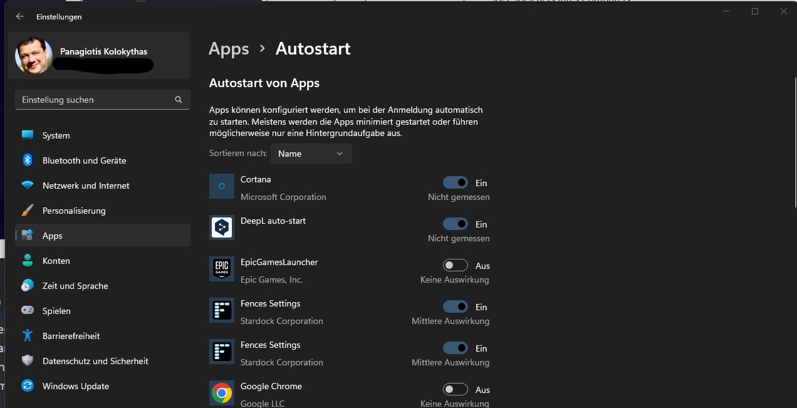Viewport: 797px width, 408px height.
Task: Select the Personalisierung brush icon
Action: tap(28, 210)
